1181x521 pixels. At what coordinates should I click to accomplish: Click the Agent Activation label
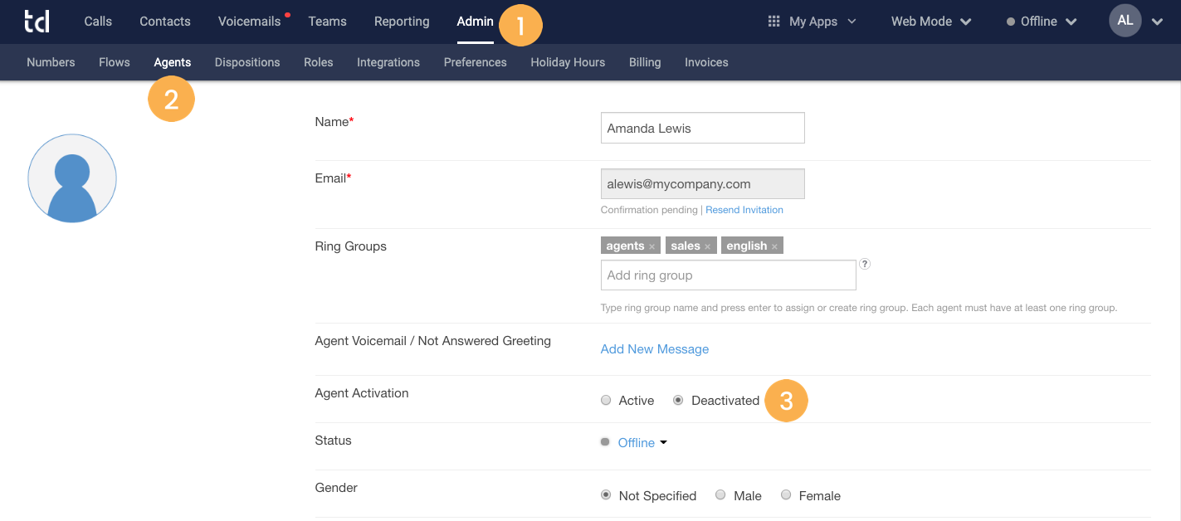pos(362,393)
